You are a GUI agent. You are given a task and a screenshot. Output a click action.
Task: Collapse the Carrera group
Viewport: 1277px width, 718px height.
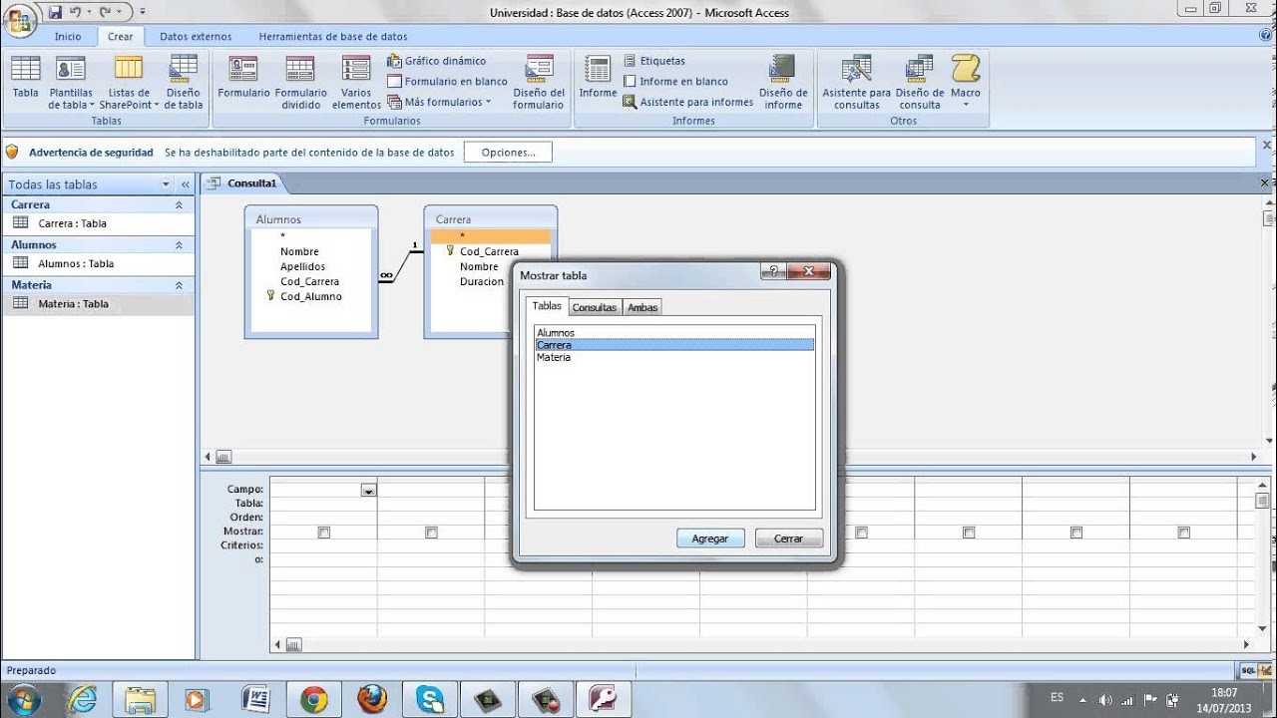[x=179, y=204]
